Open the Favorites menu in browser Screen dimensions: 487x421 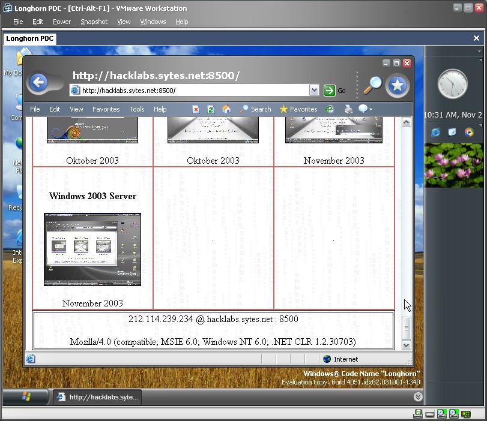click(x=106, y=109)
